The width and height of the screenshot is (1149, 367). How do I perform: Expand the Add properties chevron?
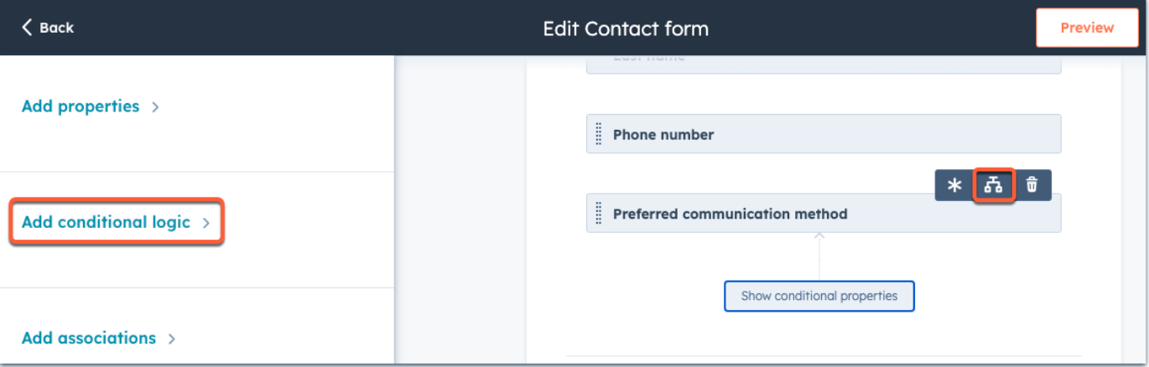[155, 107]
